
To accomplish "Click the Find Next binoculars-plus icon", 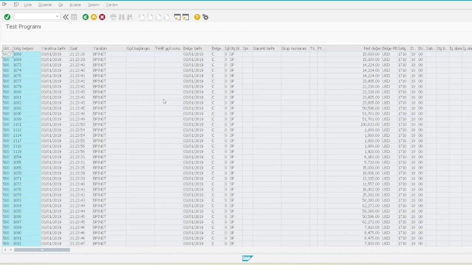I will [130, 17].
